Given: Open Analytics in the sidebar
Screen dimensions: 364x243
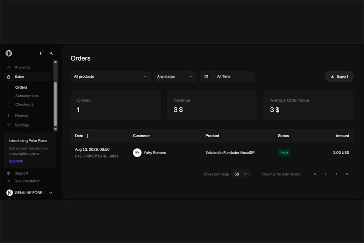Looking at the screenshot, I should pos(23,67).
